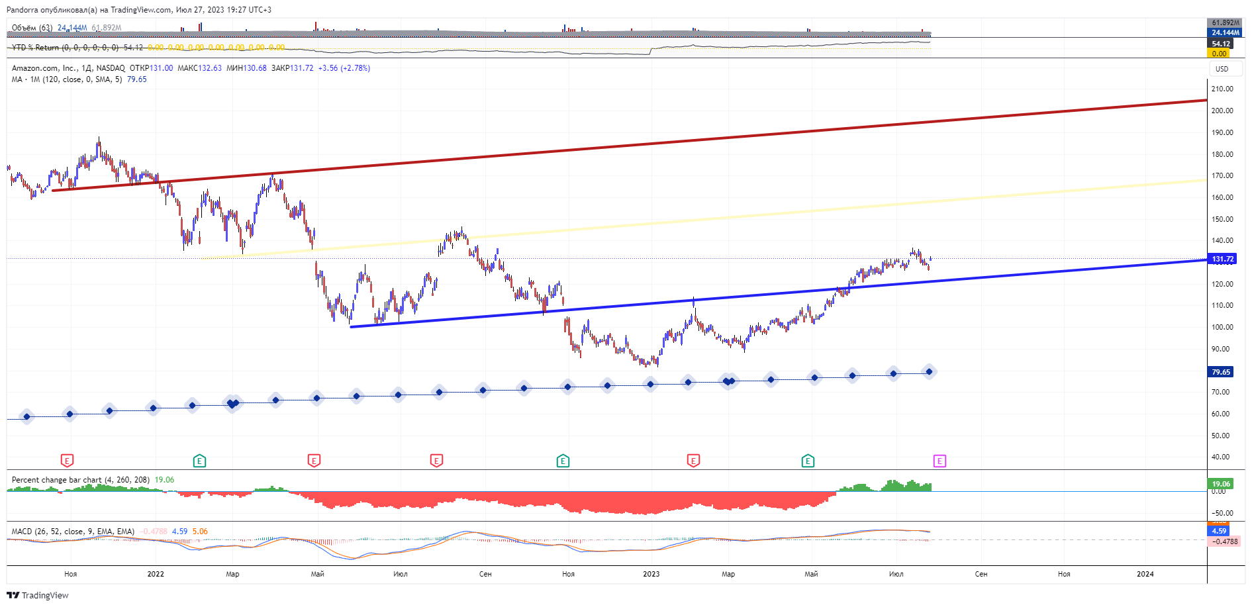The height and width of the screenshot is (607, 1252).
Task: Select the Percent change bar chart legend
Action: tap(80, 480)
